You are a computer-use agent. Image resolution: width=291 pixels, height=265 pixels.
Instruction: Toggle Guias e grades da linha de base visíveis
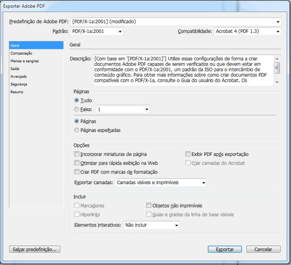[x=149, y=214]
